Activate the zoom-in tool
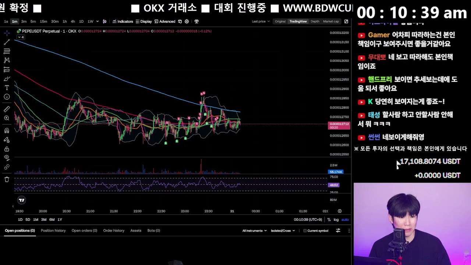Image resolution: width=471 pixels, height=265 pixels. [x=7, y=118]
